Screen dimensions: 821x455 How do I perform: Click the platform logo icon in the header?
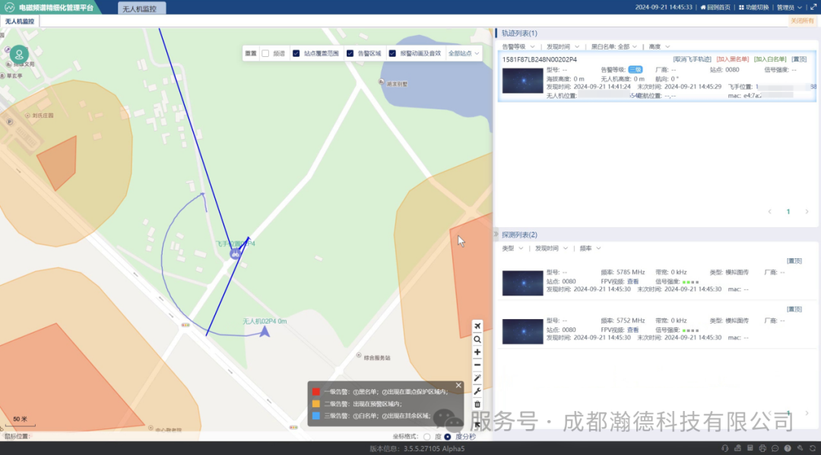(x=9, y=8)
